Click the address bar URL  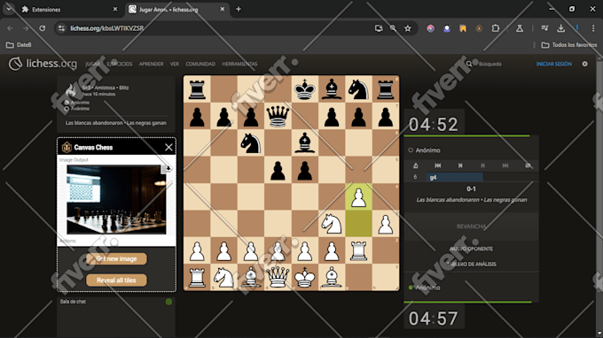pos(107,28)
